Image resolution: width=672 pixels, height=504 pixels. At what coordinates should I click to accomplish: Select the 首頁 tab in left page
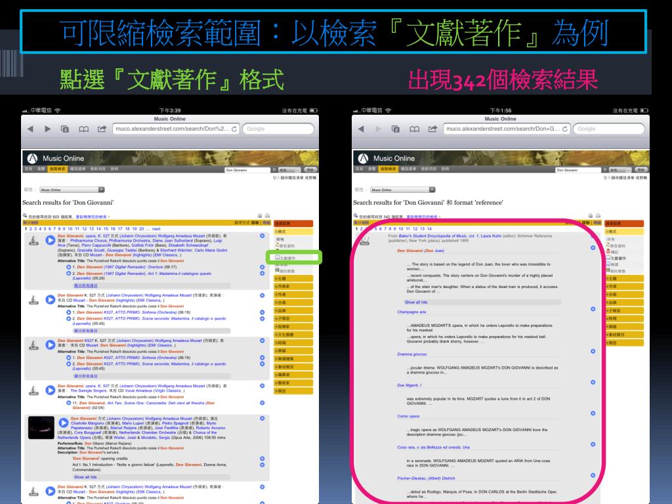[29, 169]
